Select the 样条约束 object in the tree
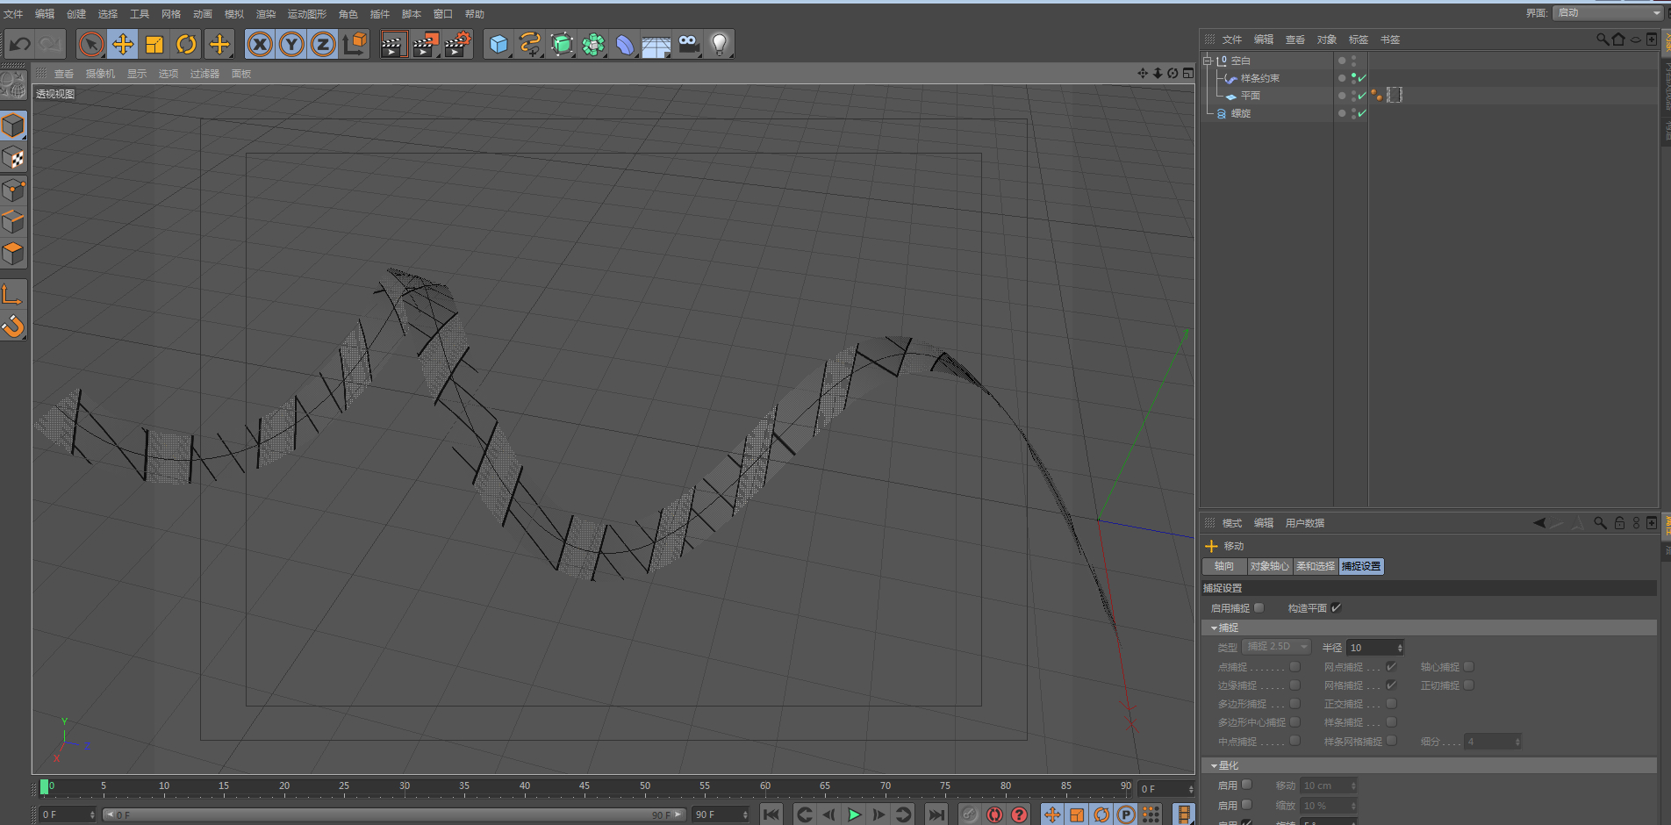The image size is (1671, 825). [1259, 78]
